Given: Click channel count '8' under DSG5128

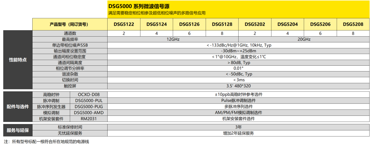Looking at the screenshot, I should click(x=222, y=33).
